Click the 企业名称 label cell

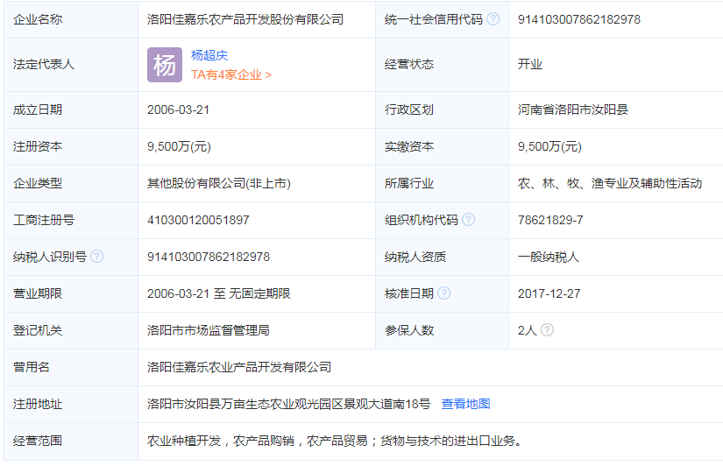click(x=71, y=19)
